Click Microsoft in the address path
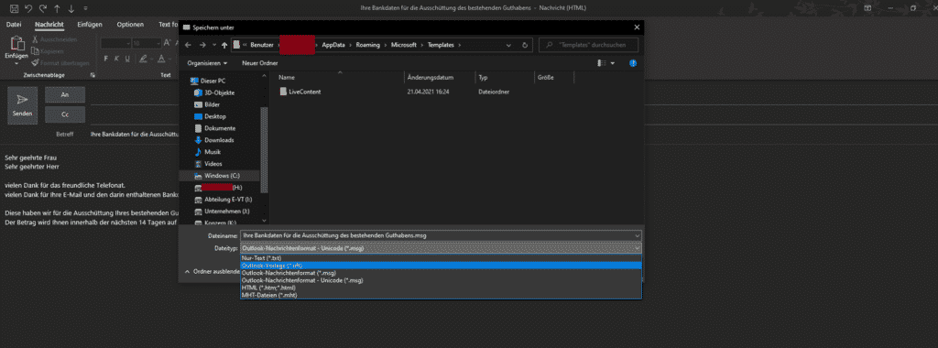The height and width of the screenshot is (348, 938). pyautogui.click(x=404, y=45)
